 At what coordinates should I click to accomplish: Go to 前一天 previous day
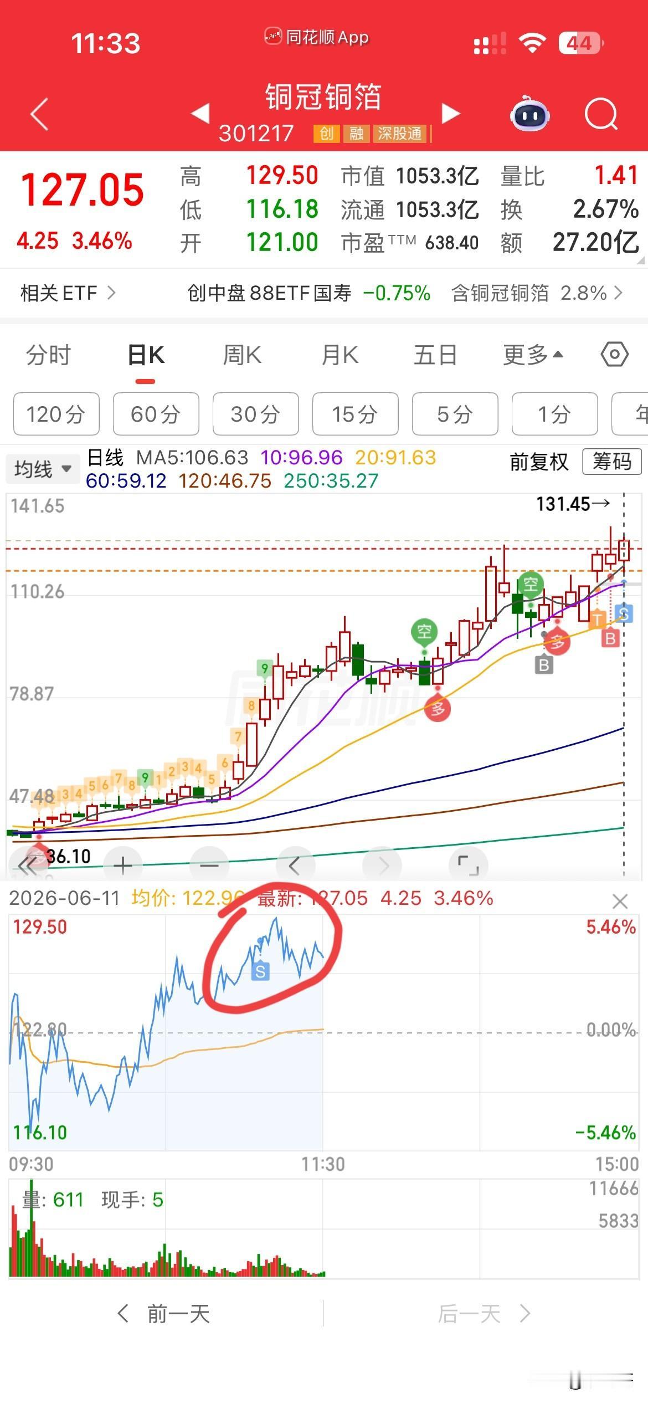[x=164, y=1313]
